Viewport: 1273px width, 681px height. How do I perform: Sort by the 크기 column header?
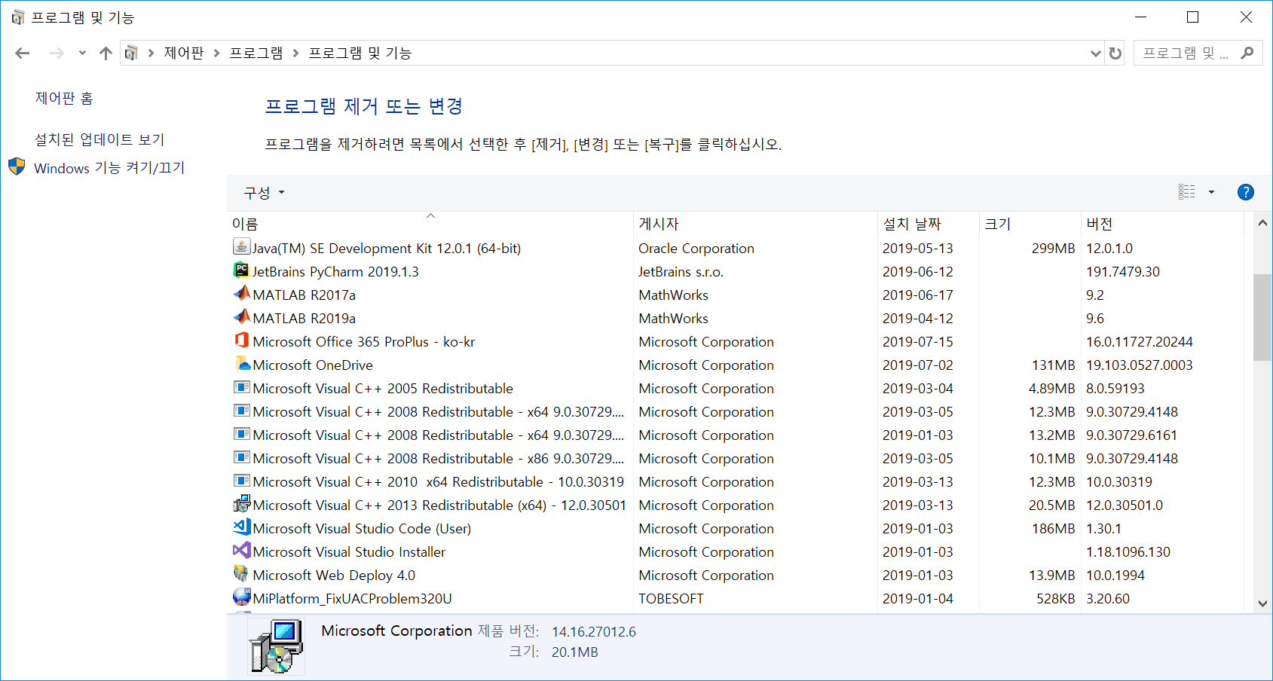1030,224
